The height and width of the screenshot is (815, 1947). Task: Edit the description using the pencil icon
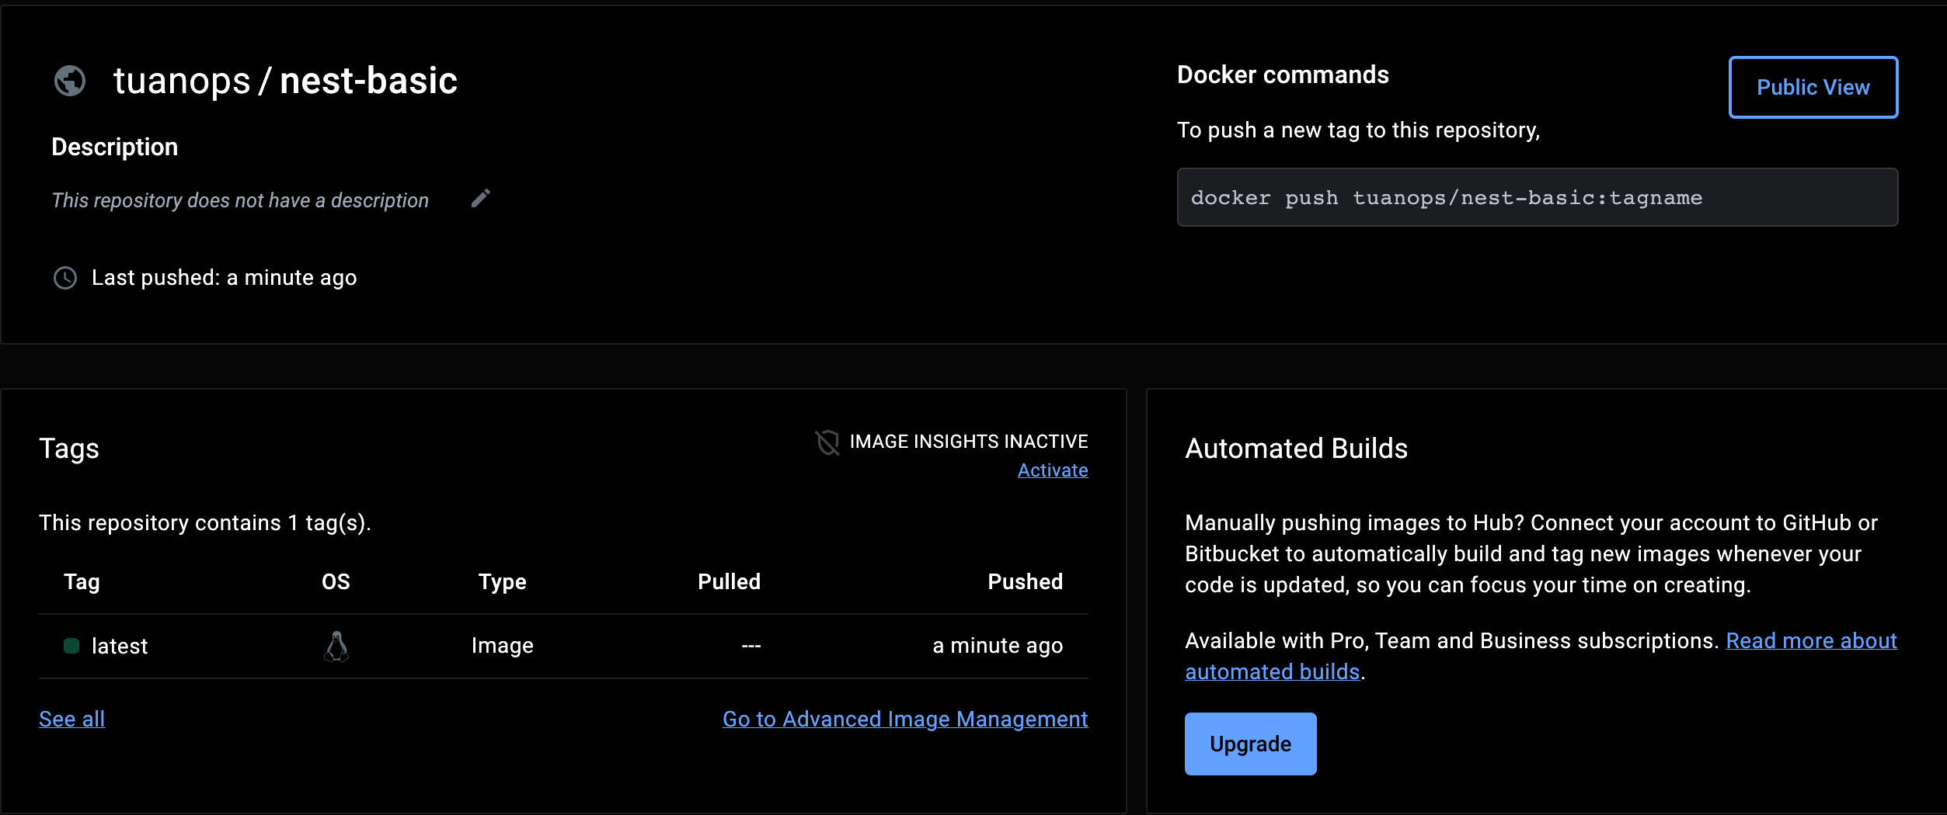click(x=481, y=199)
